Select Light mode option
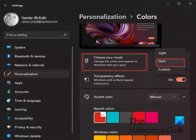The width and height of the screenshot is (196, 140). tap(170, 53)
